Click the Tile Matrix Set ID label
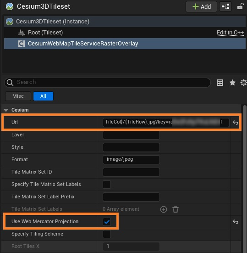The image size is (247, 253). 32,172
